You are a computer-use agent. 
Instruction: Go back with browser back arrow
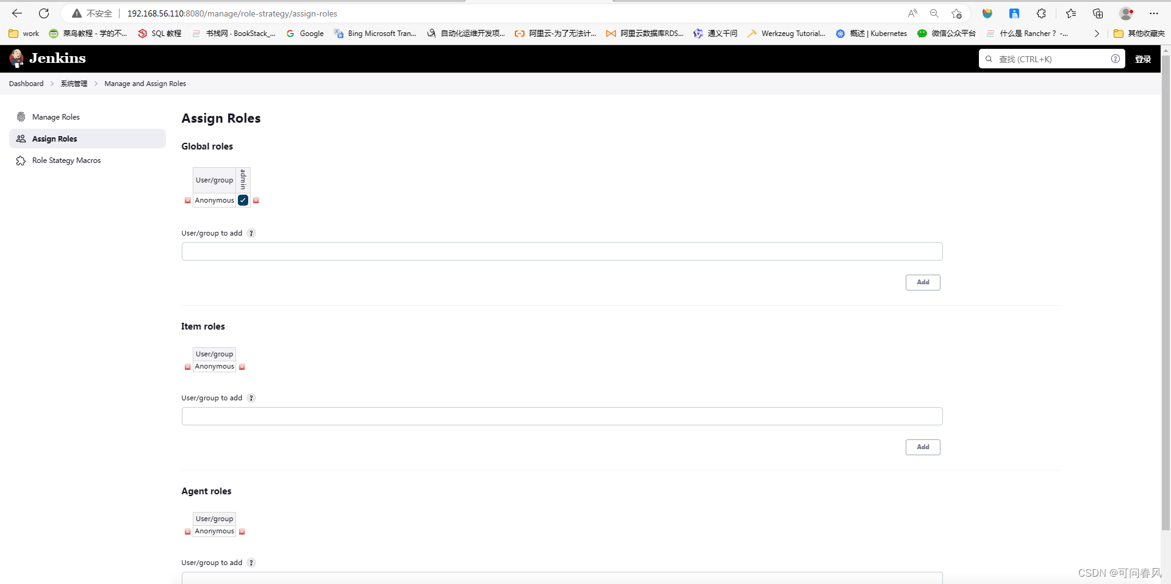17,13
